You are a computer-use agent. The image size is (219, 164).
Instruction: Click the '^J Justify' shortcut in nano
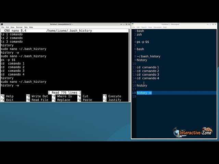(112, 100)
